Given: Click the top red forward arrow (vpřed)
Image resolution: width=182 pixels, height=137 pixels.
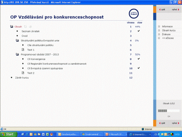Looking at the screenshot, I should coord(179,10).
